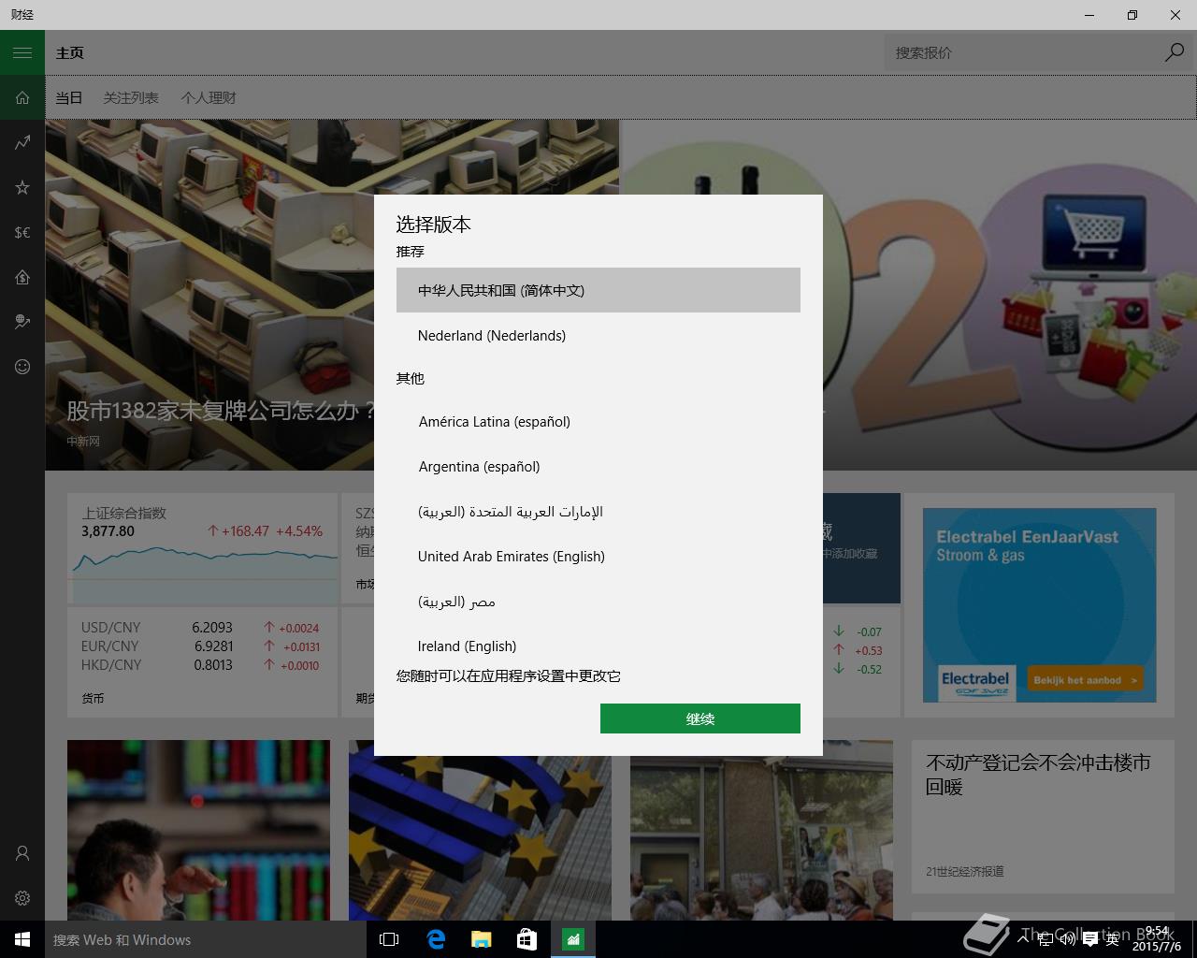Open the volume icon in system tray

(x=1068, y=939)
